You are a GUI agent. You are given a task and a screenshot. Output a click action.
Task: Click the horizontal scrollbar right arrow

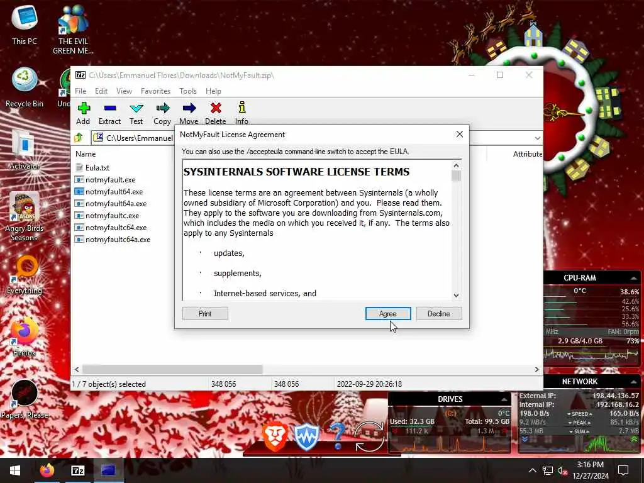[x=536, y=369]
